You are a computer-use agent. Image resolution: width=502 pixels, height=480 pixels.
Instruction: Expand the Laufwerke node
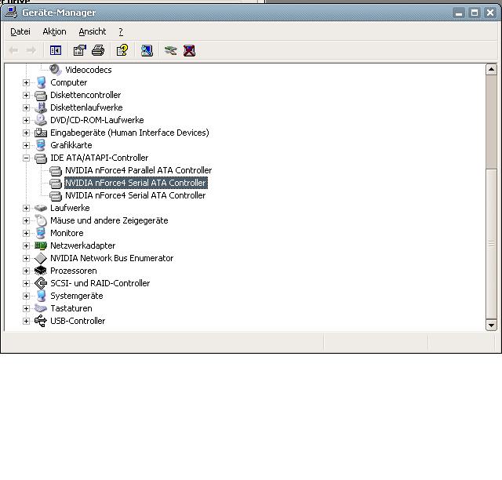point(26,208)
